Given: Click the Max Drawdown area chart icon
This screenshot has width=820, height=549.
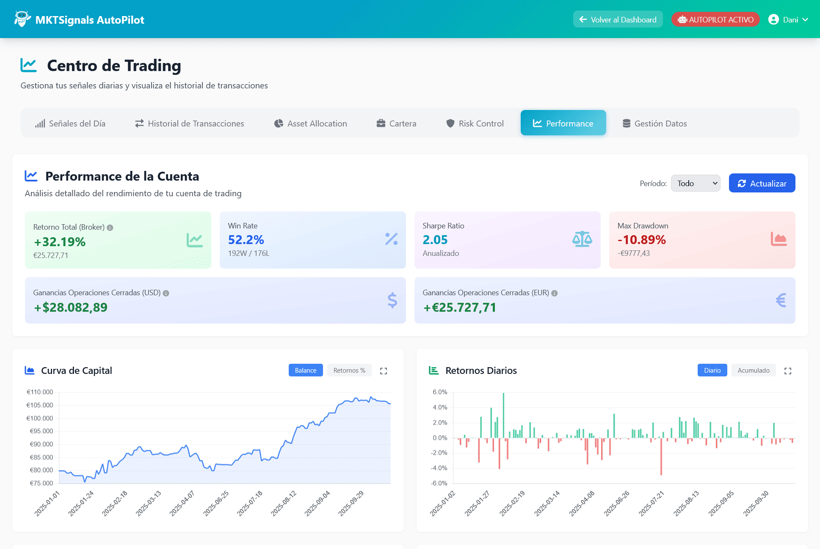Looking at the screenshot, I should pyautogui.click(x=779, y=239).
